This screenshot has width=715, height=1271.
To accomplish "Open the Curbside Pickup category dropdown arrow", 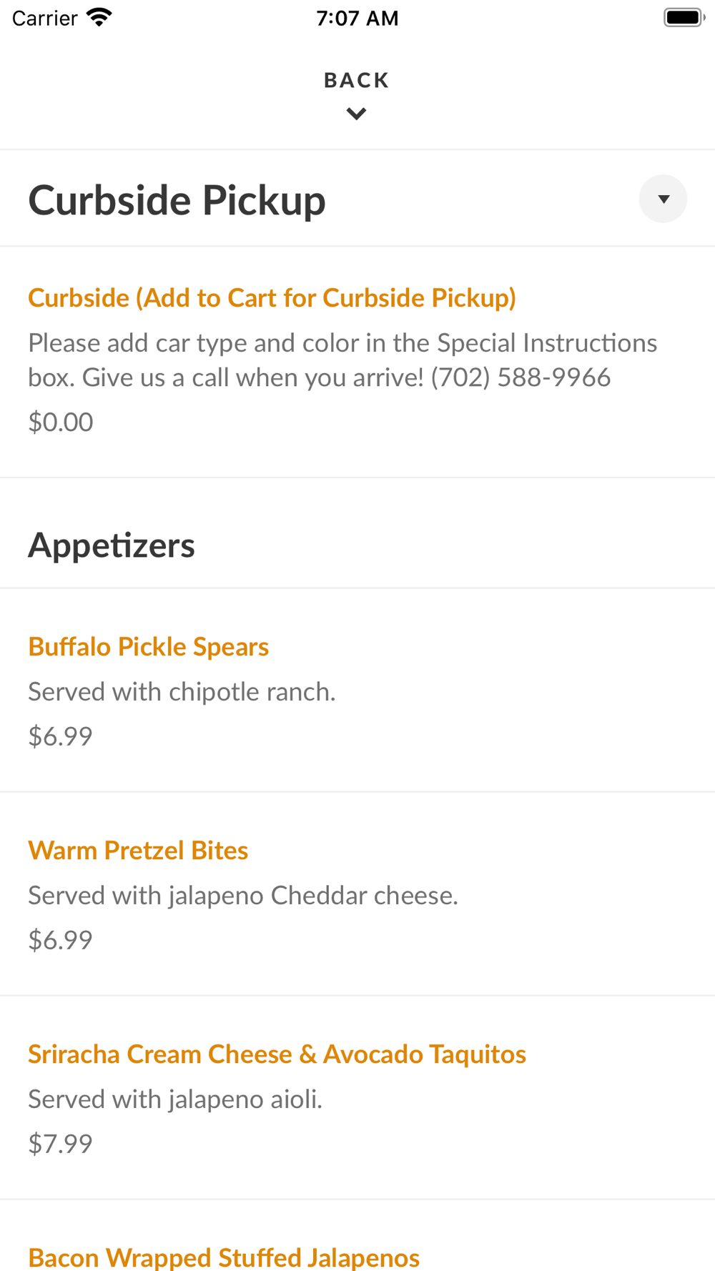I will (x=663, y=199).
